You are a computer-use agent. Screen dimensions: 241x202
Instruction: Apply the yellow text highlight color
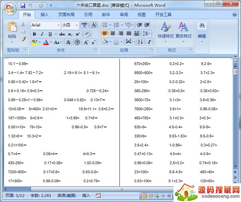pyautogui.click(x=34, y=42)
